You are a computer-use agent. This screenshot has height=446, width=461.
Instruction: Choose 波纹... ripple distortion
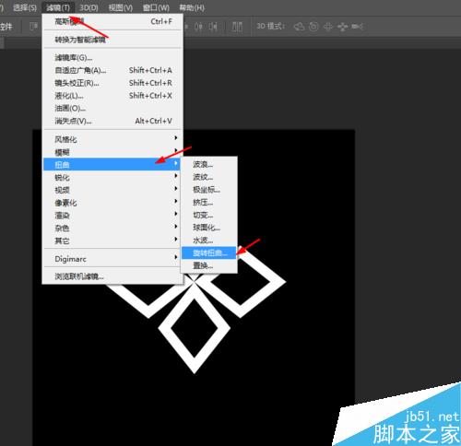pos(209,177)
